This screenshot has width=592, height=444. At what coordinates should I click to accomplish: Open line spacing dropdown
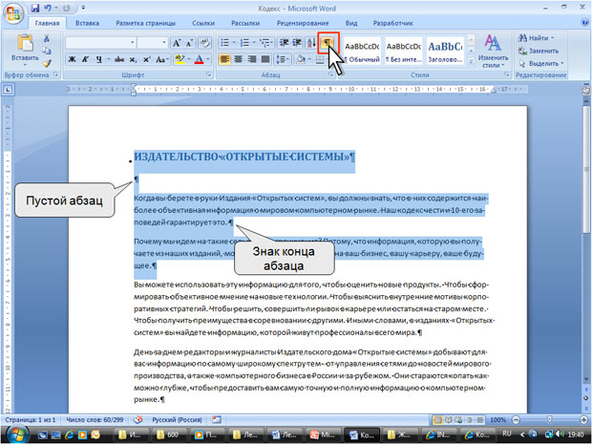point(283,59)
